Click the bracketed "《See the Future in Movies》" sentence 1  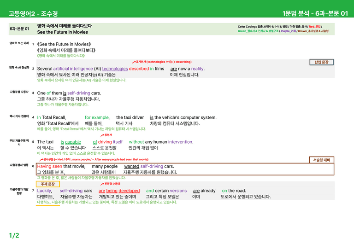tap(64, 44)
